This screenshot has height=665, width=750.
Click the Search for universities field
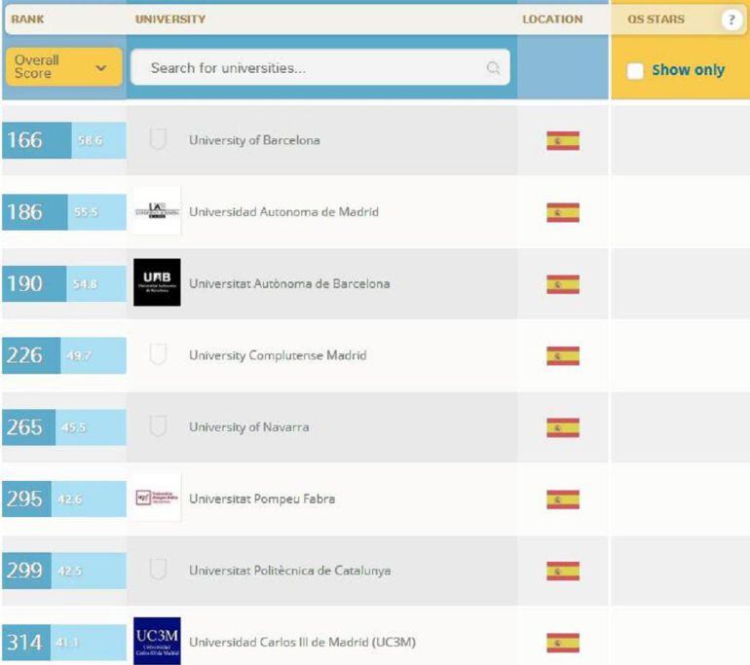point(320,67)
